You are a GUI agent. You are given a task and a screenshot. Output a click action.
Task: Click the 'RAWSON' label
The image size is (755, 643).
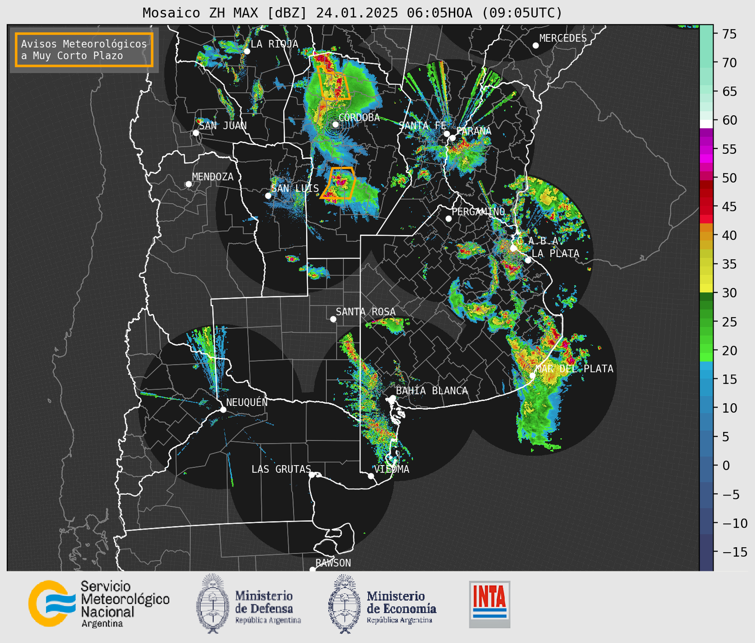[x=333, y=563]
